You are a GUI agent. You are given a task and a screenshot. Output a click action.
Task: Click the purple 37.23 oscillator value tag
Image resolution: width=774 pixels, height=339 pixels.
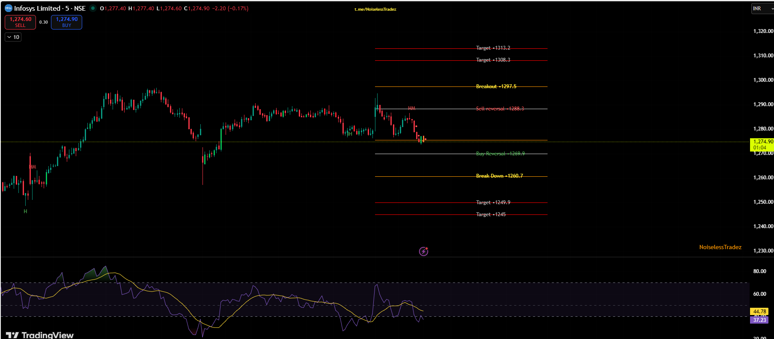point(759,320)
